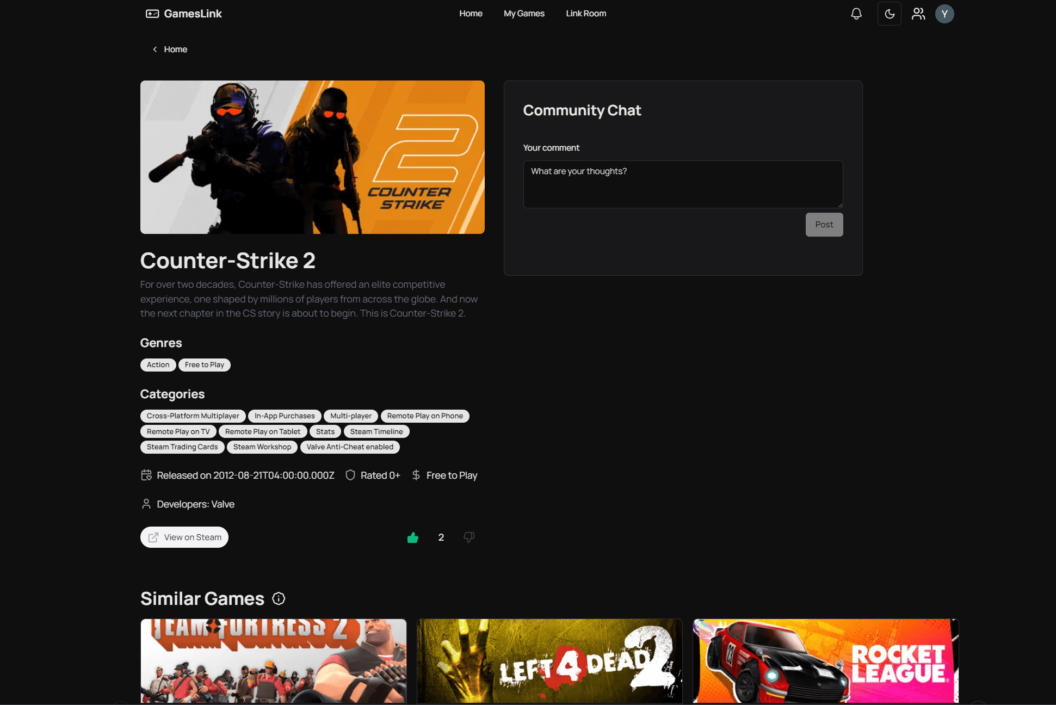Select the Link Room tab

point(586,14)
